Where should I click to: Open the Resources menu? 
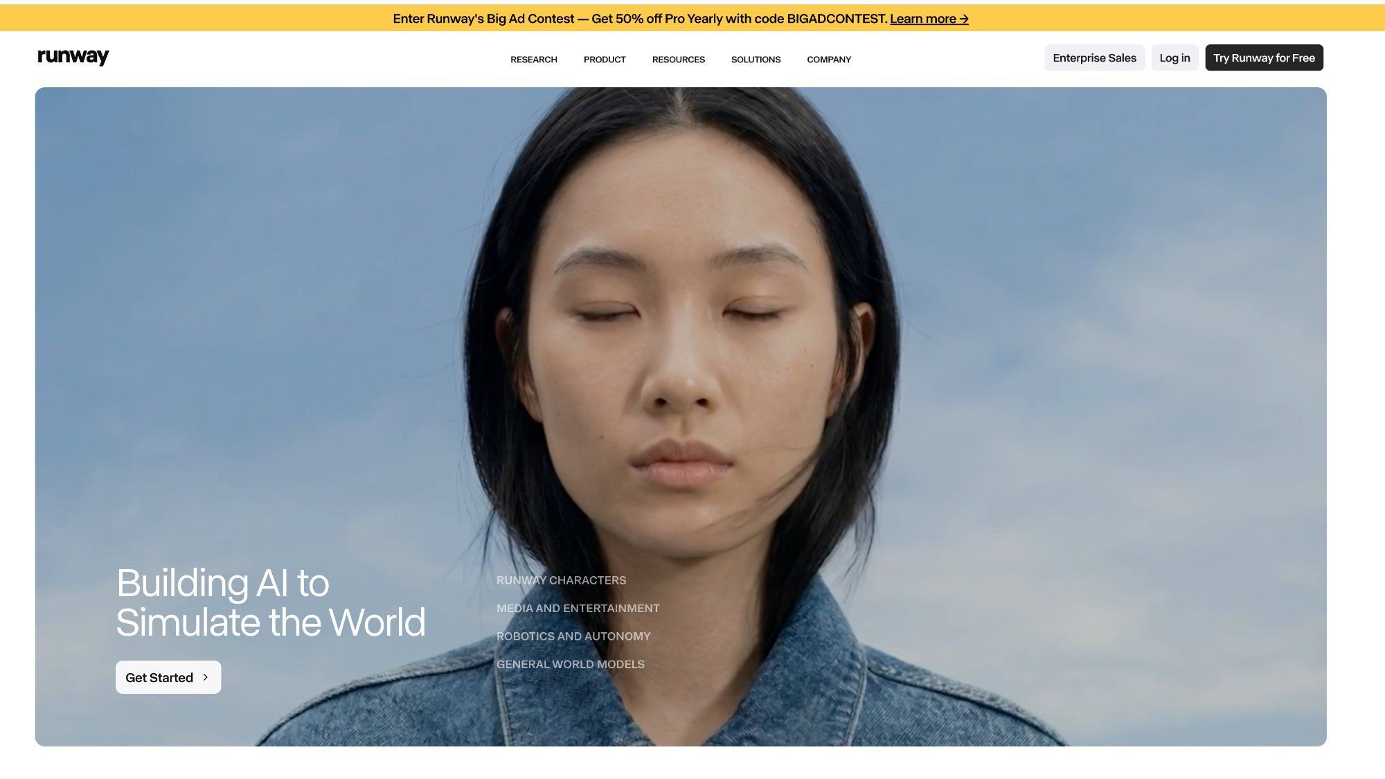(x=679, y=60)
